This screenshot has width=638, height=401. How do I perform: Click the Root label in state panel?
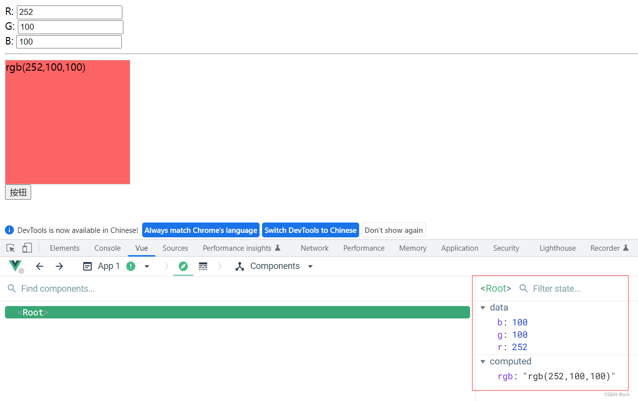tap(496, 288)
